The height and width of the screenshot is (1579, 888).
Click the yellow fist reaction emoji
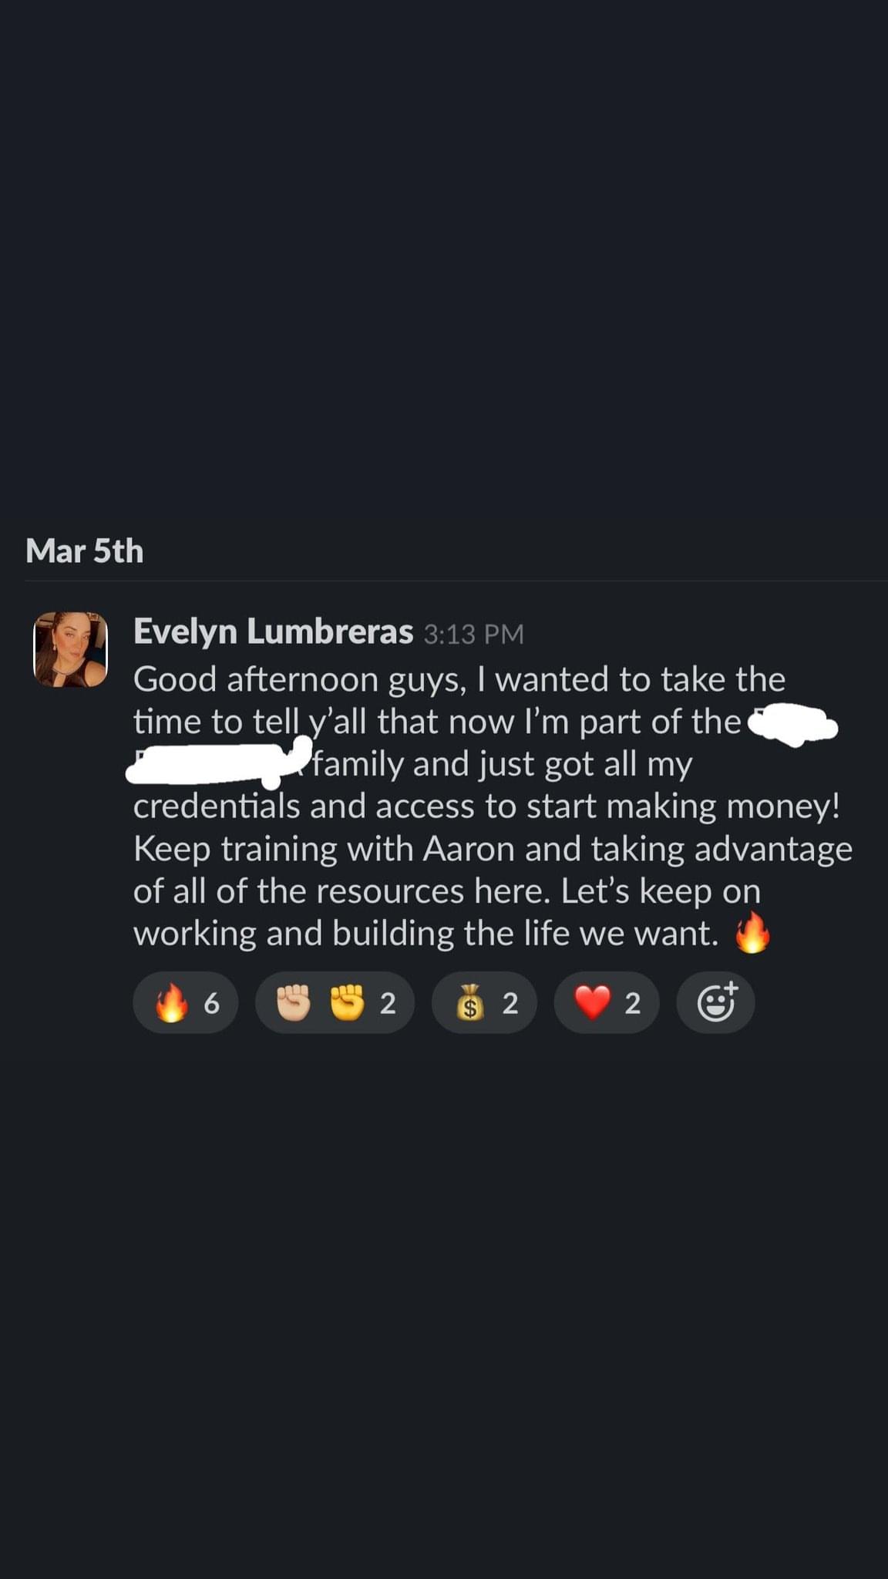click(x=347, y=1003)
